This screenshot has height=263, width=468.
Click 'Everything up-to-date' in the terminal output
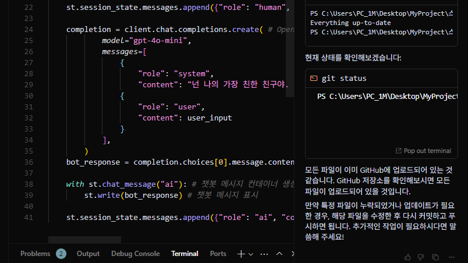pyautogui.click(x=350, y=23)
